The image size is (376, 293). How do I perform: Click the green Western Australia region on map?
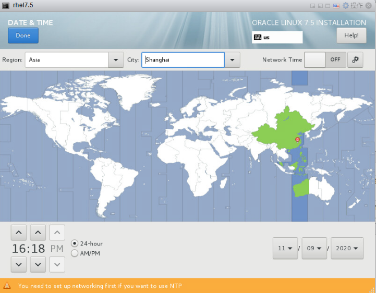point(301,188)
